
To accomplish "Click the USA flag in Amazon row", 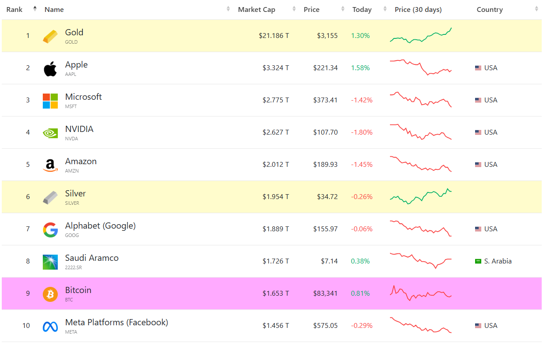I will click(x=478, y=165).
